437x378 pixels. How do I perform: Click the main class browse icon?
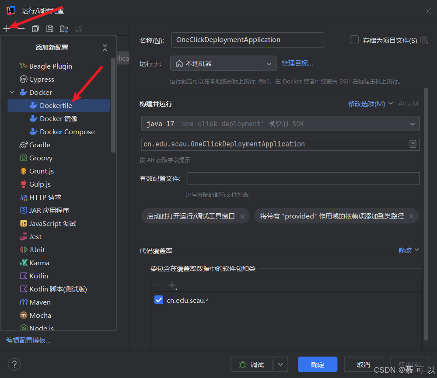coord(413,144)
